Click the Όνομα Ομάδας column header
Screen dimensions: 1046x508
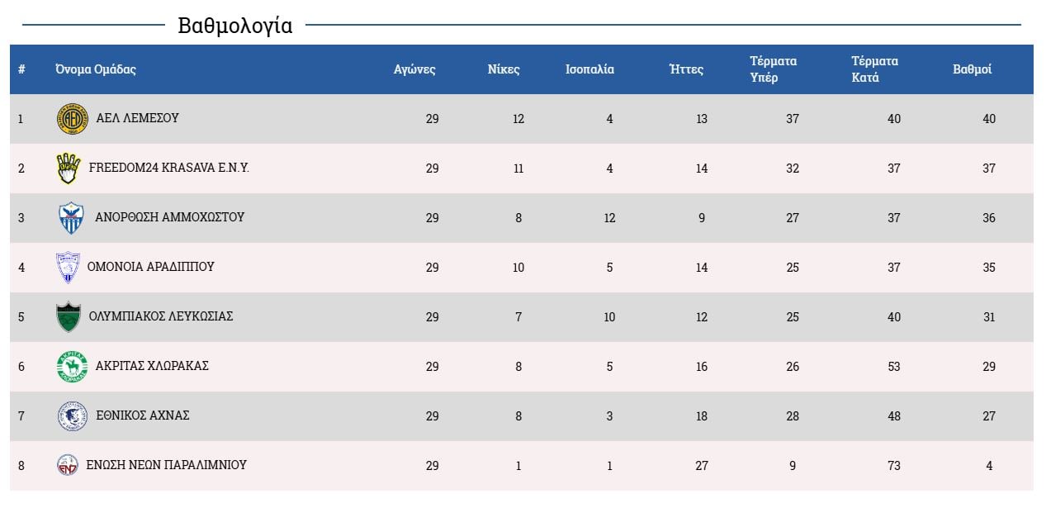click(x=96, y=69)
